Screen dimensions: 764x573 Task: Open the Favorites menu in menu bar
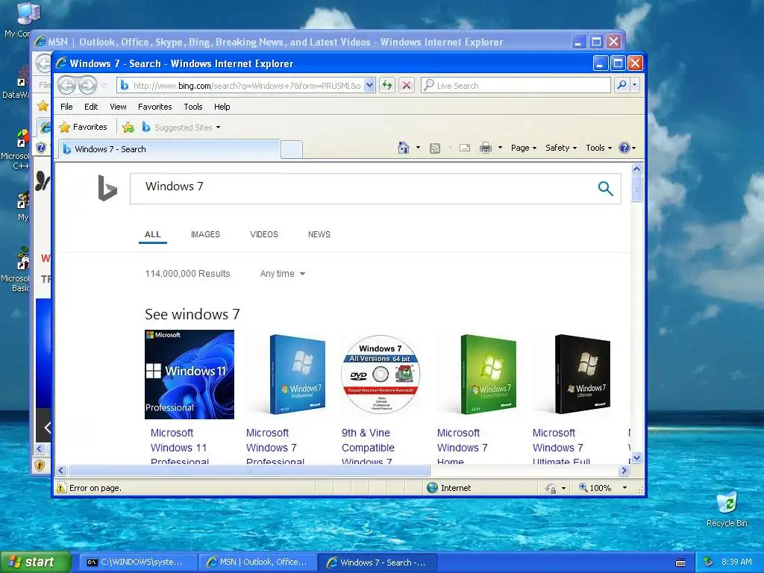click(155, 107)
